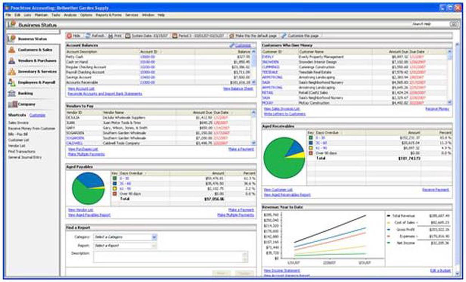Open Customers & Sales navigation tab
The width and height of the screenshot is (466, 282).
tap(32, 50)
